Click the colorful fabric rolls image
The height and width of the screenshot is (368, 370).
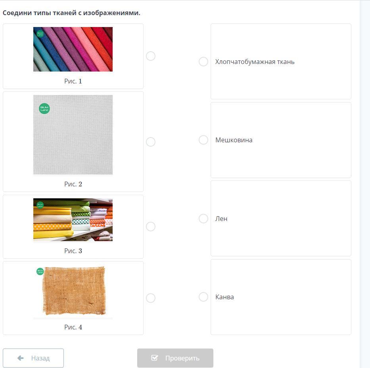[73, 49]
